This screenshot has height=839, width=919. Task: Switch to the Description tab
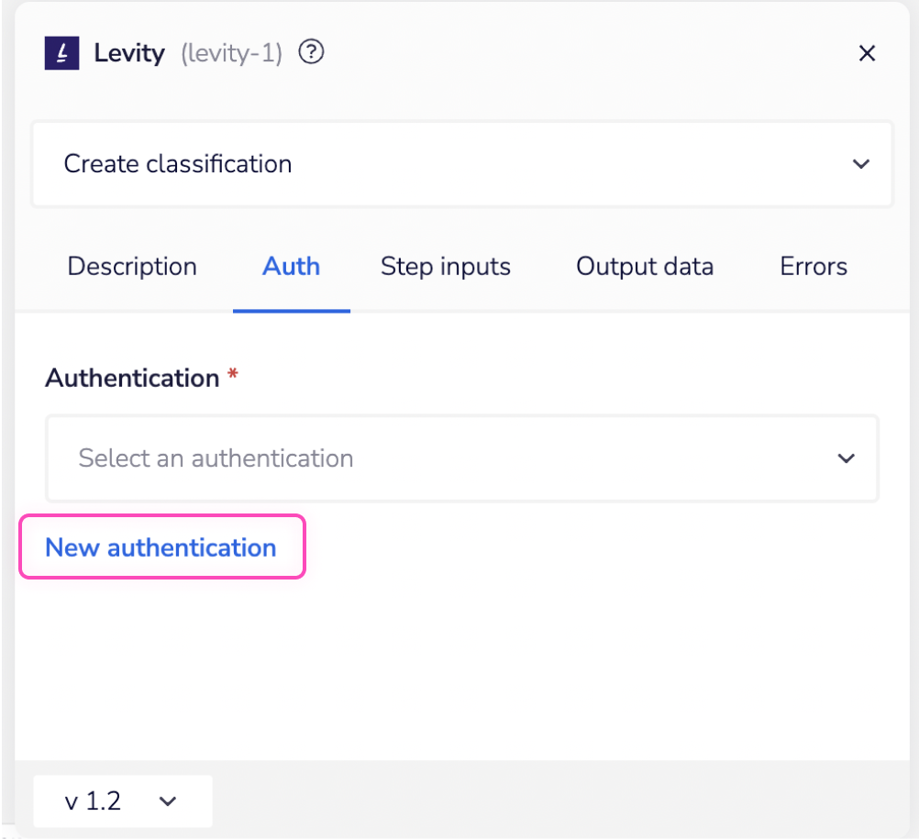131,267
